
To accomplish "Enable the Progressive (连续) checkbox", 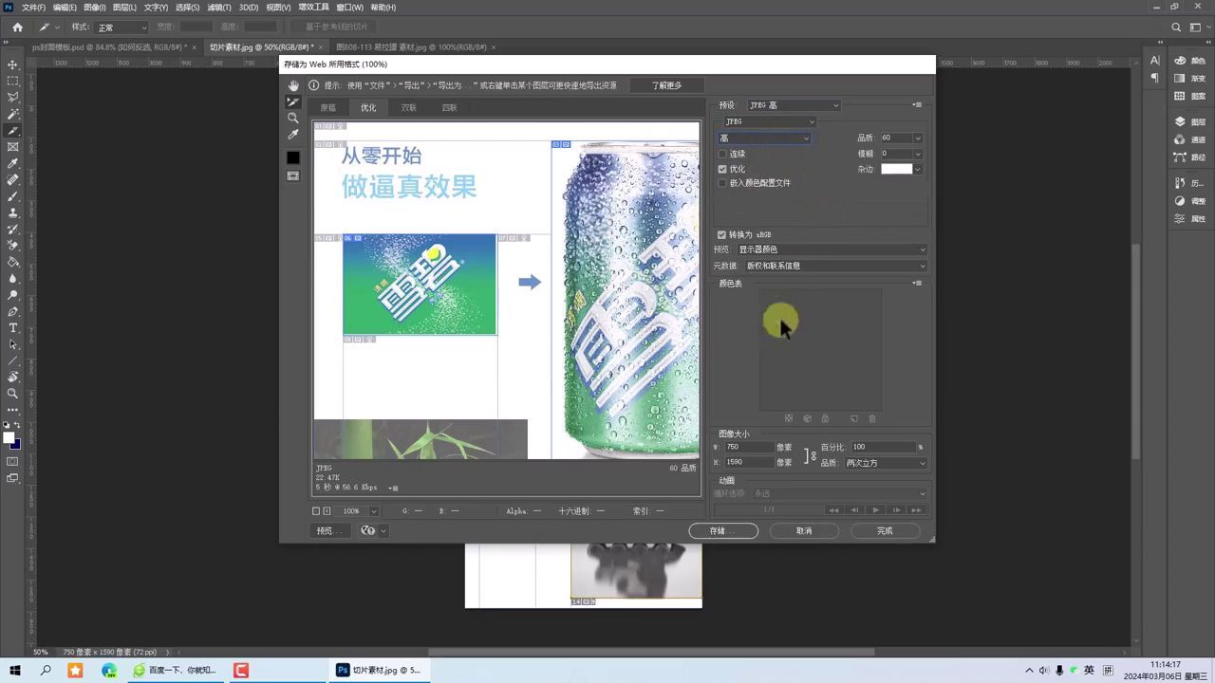I will point(722,154).
